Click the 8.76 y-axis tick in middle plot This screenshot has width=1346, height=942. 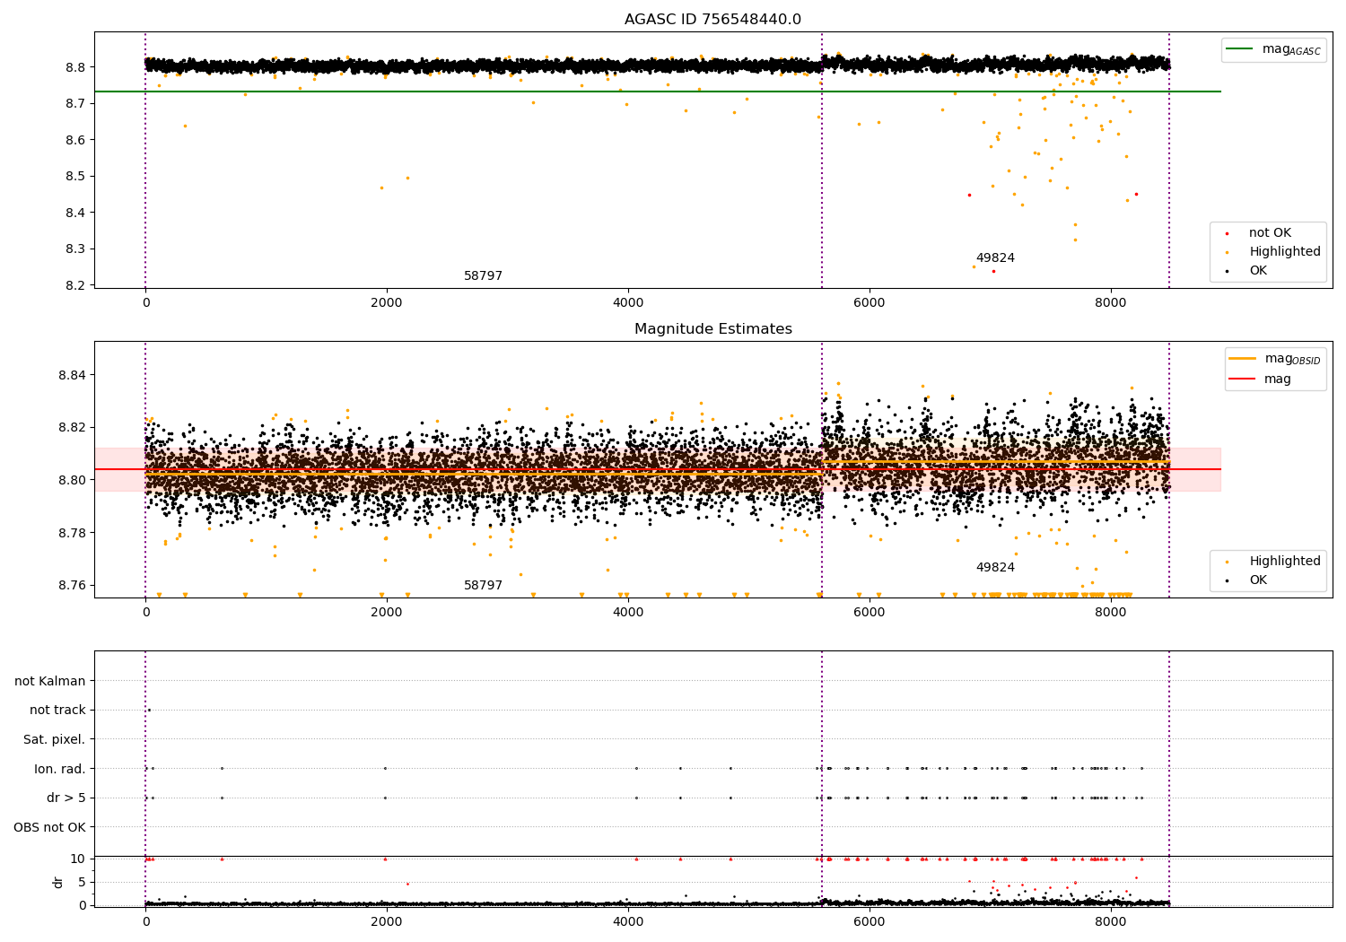pos(72,585)
